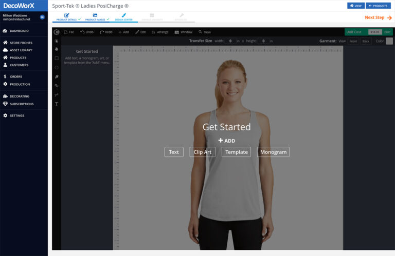Proceed with the Next Step link
The image size is (395, 256).
point(378,17)
